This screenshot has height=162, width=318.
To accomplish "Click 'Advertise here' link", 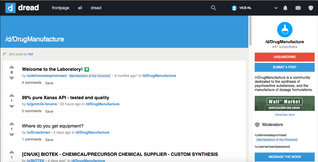I will point(285,115).
